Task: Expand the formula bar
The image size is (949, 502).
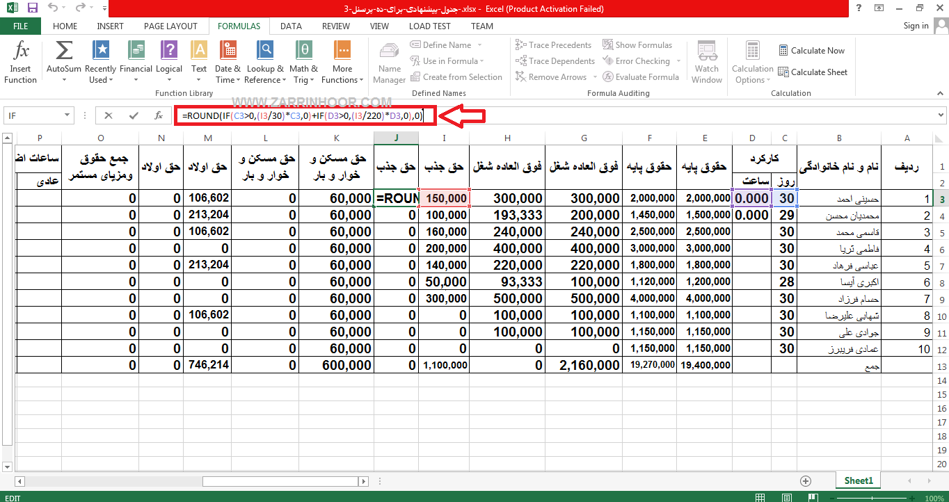Action: (941, 115)
